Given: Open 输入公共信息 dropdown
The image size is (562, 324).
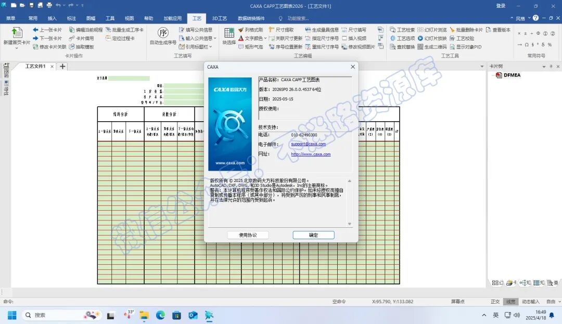Looking at the screenshot, I should 215,38.
